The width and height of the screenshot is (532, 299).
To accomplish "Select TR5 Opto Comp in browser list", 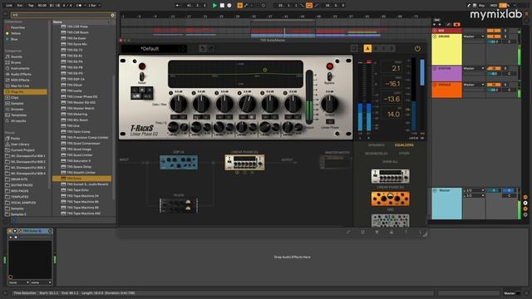I will (x=78, y=131).
